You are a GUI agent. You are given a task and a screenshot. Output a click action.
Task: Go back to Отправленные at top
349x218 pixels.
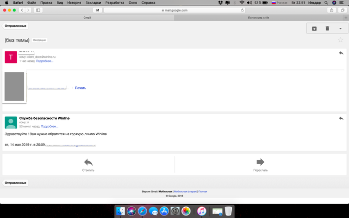16,25
